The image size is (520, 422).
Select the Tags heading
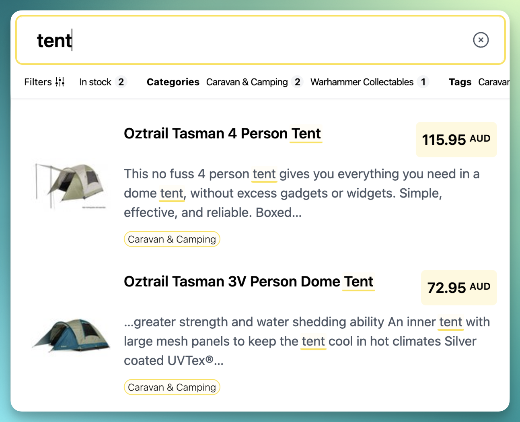coord(460,82)
